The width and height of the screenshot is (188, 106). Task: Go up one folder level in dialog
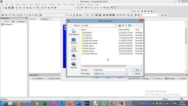123,26
